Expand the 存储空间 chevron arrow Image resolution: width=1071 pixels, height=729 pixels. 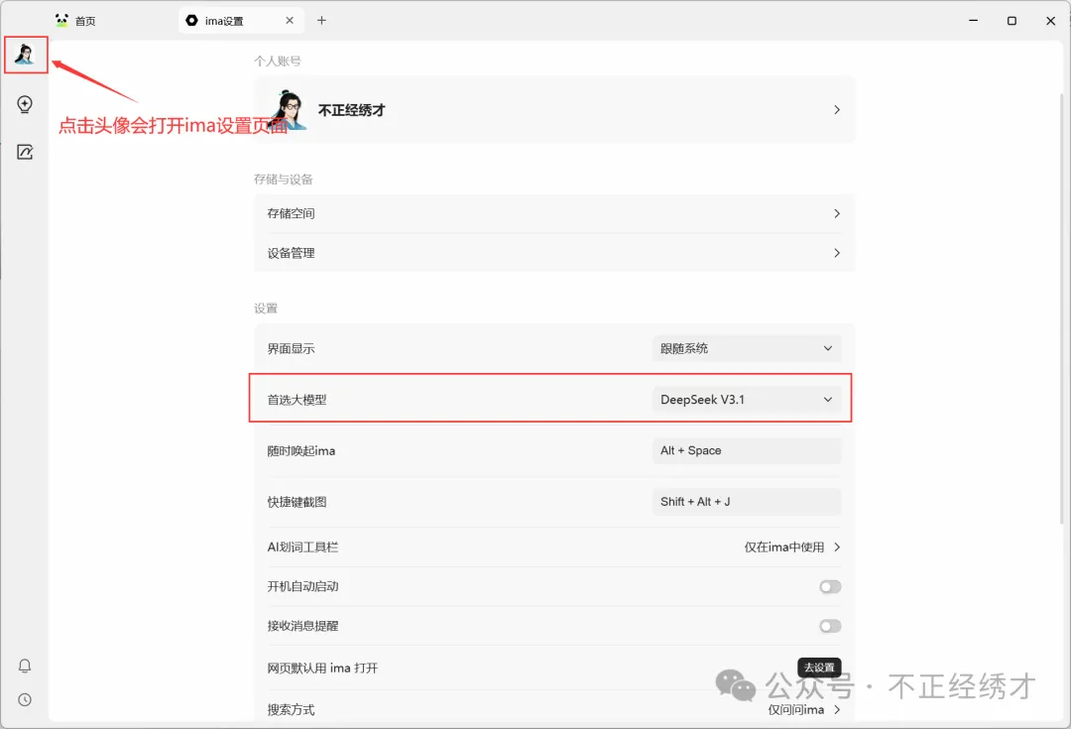pos(837,214)
